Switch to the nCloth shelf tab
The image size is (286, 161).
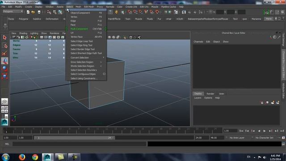[x=180, y=19]
